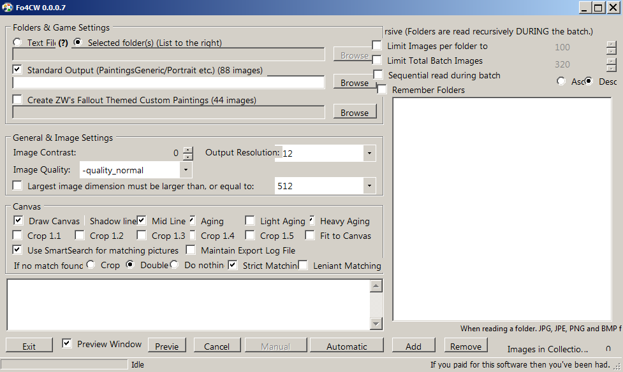
Task: Toggle Use SmartSearch for matching pictures
Action: [x=17, y=250]
